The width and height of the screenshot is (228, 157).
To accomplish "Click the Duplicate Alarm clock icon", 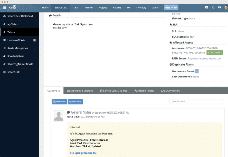I will pos(171,64).
